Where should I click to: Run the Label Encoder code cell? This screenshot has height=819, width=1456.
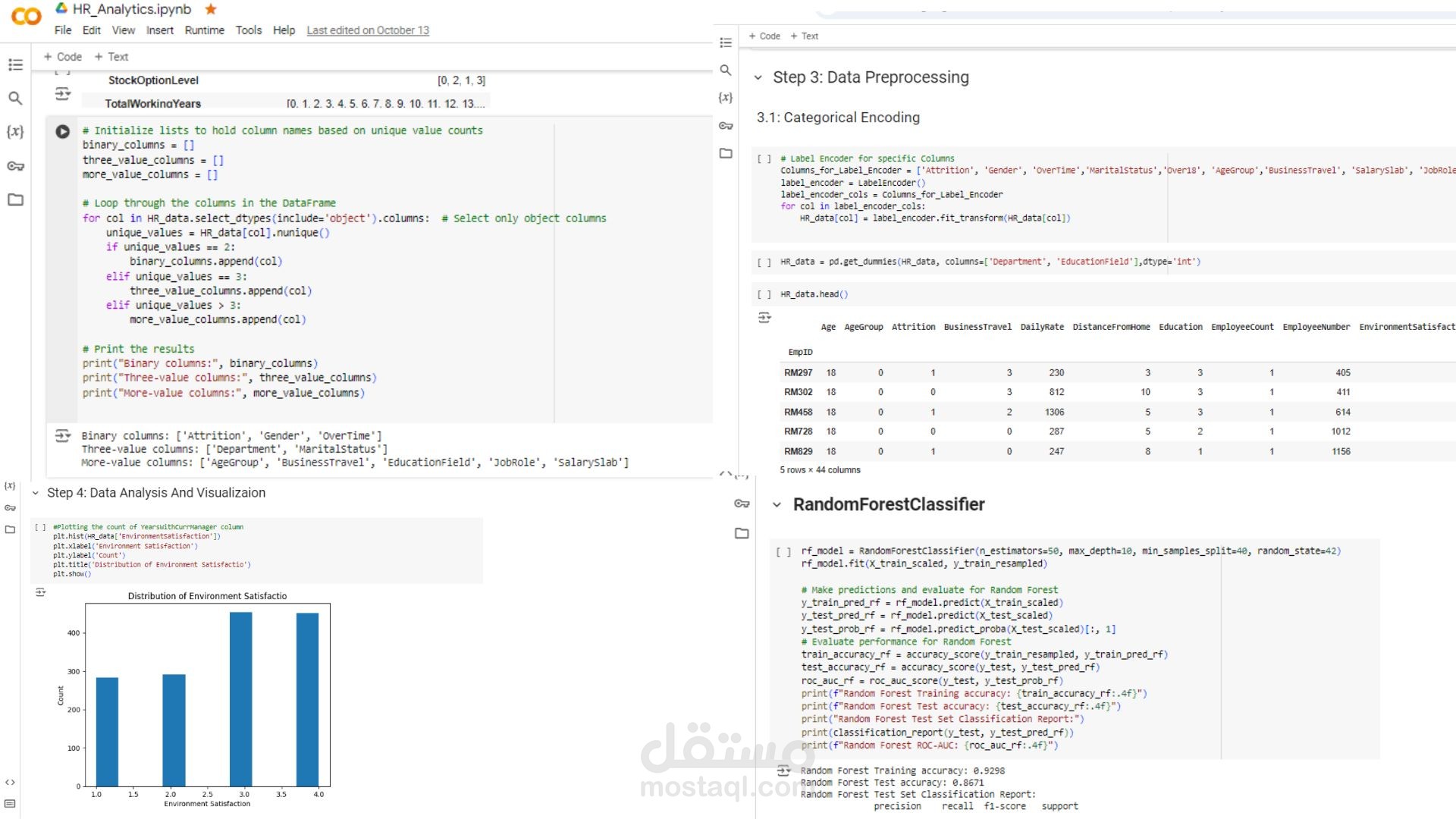(x=764, y=159)
